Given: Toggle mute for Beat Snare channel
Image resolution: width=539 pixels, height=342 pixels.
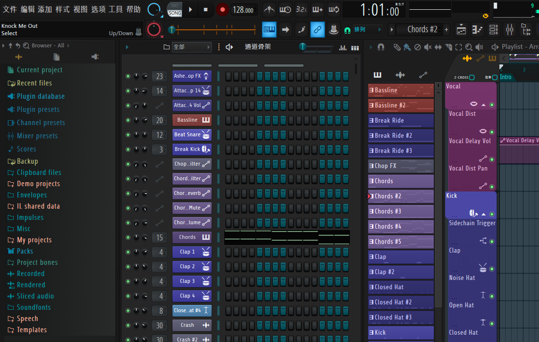Looking at the screenshot, I should coord(128,135).
